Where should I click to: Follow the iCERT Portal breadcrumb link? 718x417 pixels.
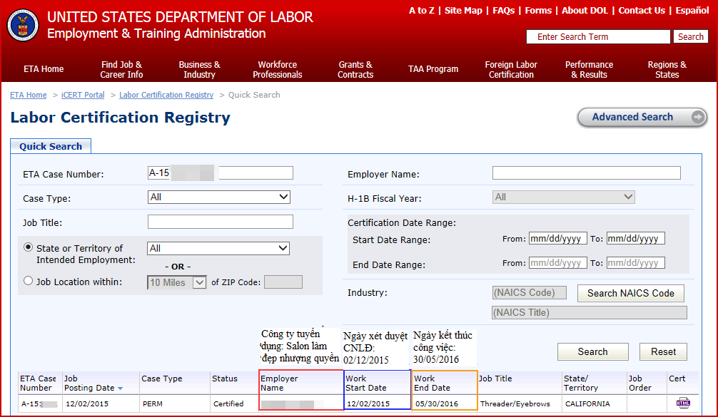[83, 95]
